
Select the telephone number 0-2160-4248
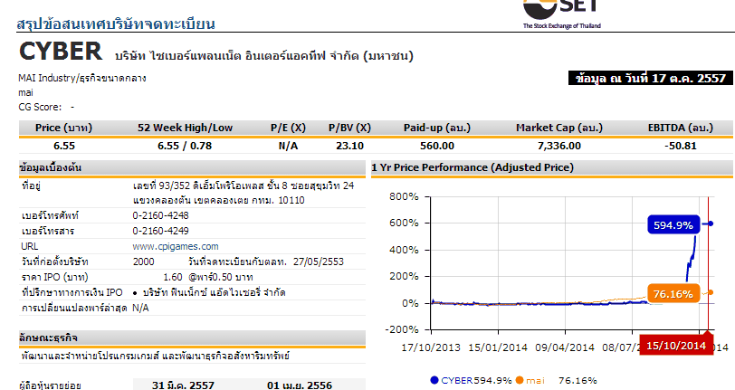160,215
